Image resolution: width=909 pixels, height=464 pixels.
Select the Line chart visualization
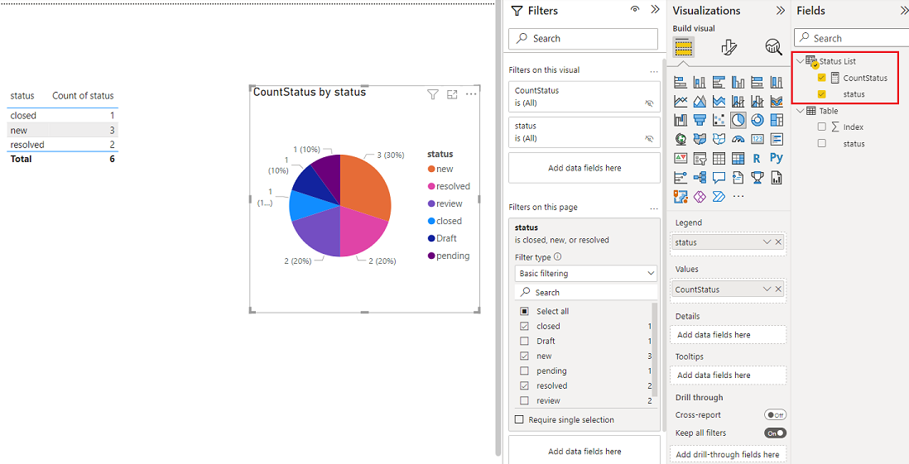[x=681, y=102]
